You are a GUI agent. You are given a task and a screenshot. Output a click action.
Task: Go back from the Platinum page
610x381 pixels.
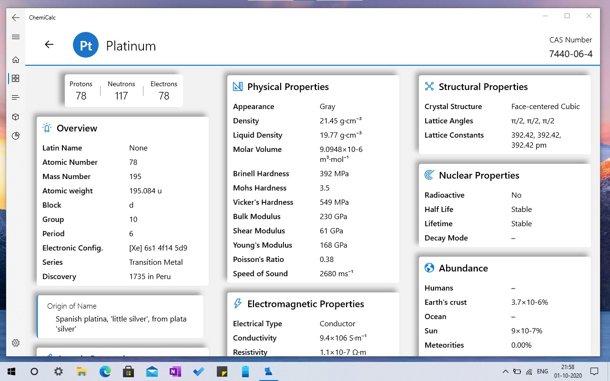point(49,44)
